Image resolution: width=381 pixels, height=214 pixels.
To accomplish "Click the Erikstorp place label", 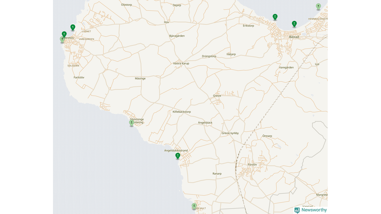I will pos(248,26).
